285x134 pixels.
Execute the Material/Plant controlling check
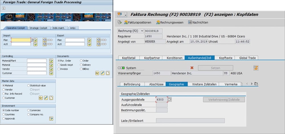tap(51, 60)
